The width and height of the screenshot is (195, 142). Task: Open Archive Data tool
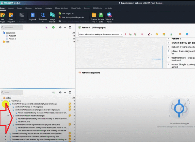[x=101, y=17]
